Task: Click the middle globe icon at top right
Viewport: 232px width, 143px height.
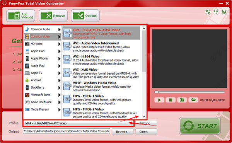Action: (216, 12)
